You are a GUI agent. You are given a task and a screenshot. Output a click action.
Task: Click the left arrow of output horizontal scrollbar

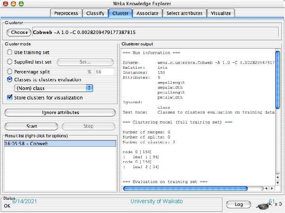pyautogui.click(x=266, y=189)
